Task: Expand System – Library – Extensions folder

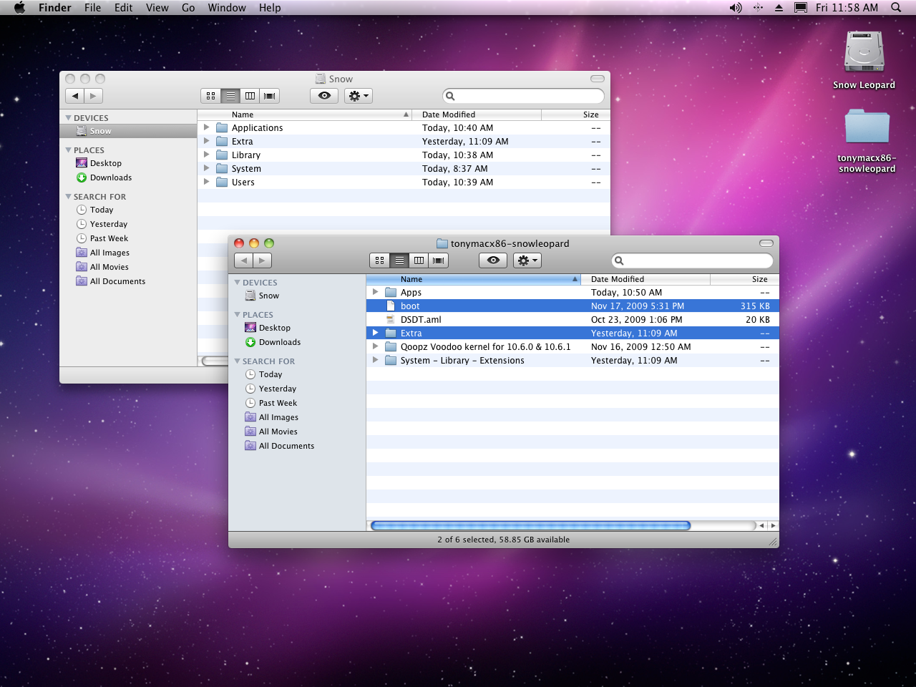Action: coord(375,360)
